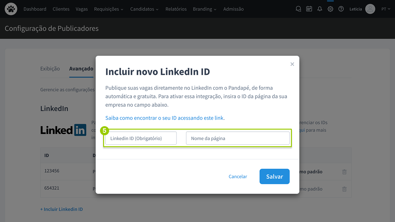
Task: Go to Relatórios in the navbar
Action: tap(176, 9)
